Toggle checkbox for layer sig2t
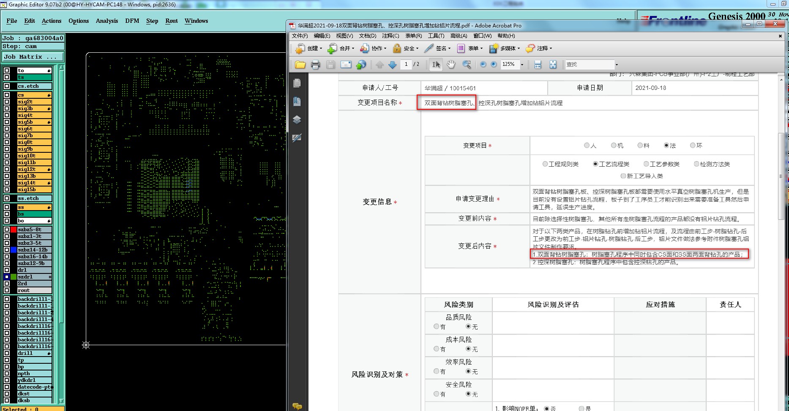This screenshot has height=411, width=789. coord(7,102)
